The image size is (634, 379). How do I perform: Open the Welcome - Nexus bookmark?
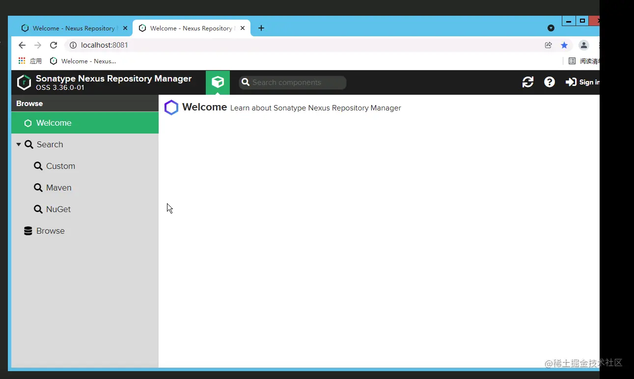83,61
